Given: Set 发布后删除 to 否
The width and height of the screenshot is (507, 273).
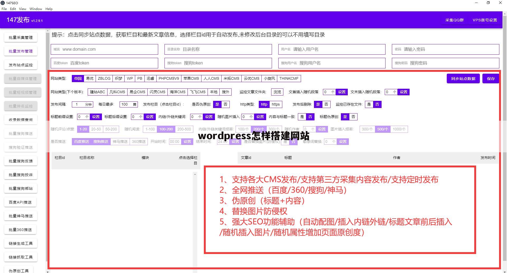Looking at the screenshot, I should click(326, 104).
